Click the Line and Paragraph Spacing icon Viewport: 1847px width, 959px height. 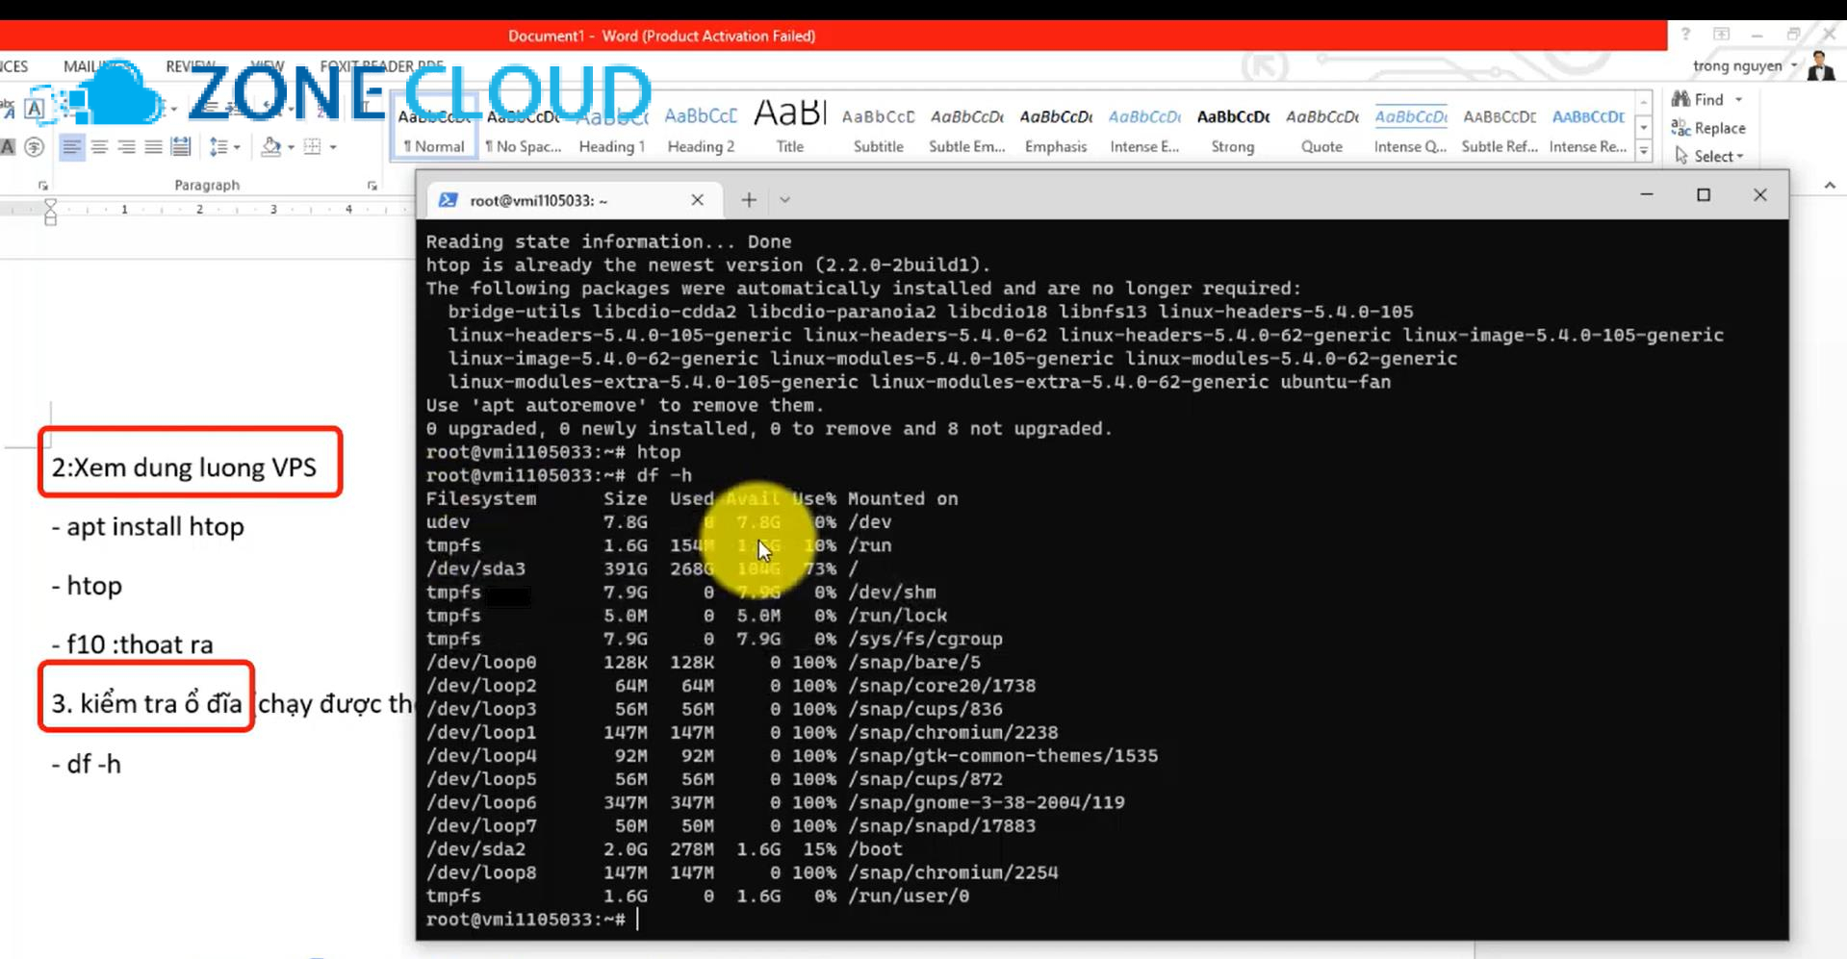click(x=219, y=146)
